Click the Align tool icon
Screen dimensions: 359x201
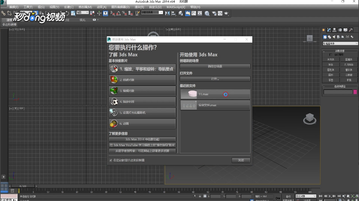(x=173, y=13)
